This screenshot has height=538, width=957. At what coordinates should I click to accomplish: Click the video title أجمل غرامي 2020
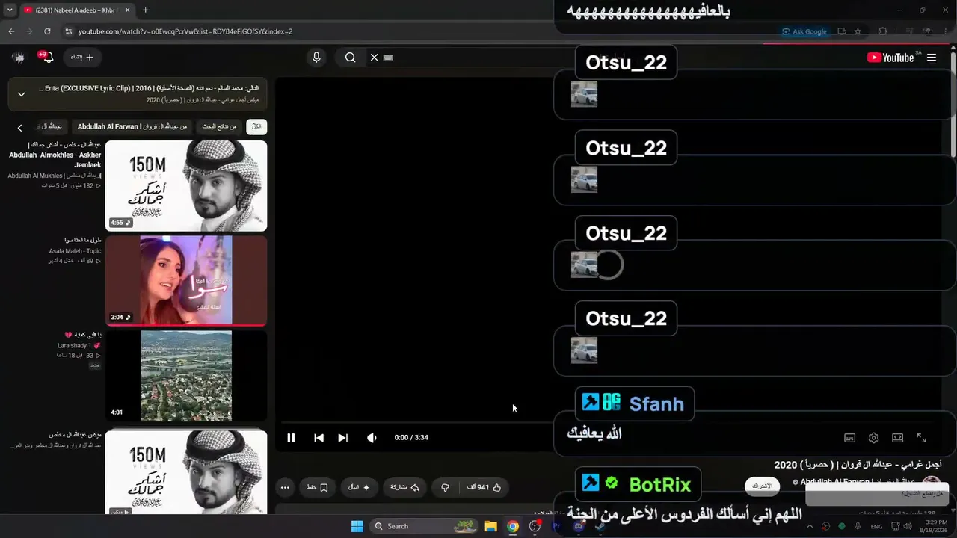click(x=858, y=465)
